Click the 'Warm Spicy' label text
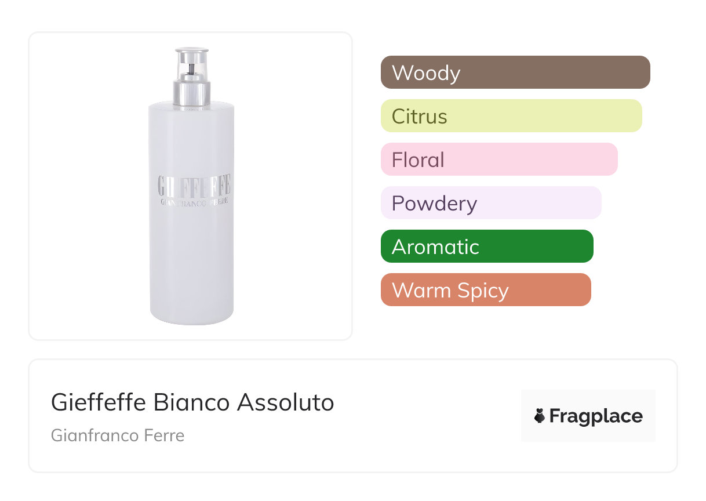The width and height of the screenshot is (706, 501). (450, 291)
